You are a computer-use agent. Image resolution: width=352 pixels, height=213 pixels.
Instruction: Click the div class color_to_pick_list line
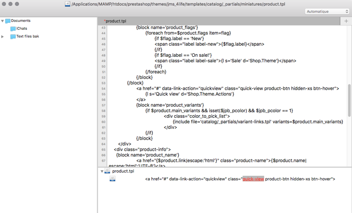tap(197, 116)
